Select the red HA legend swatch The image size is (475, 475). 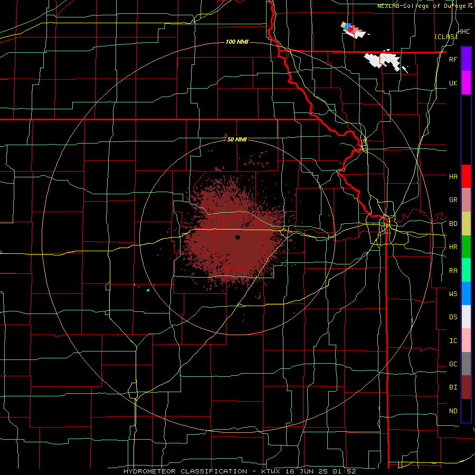(466, 176)
